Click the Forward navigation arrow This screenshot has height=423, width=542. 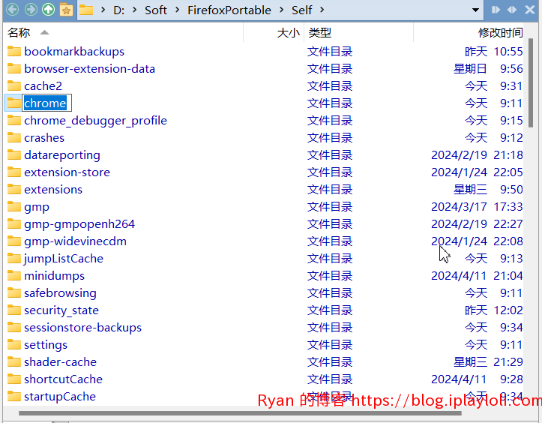(31, 9)
